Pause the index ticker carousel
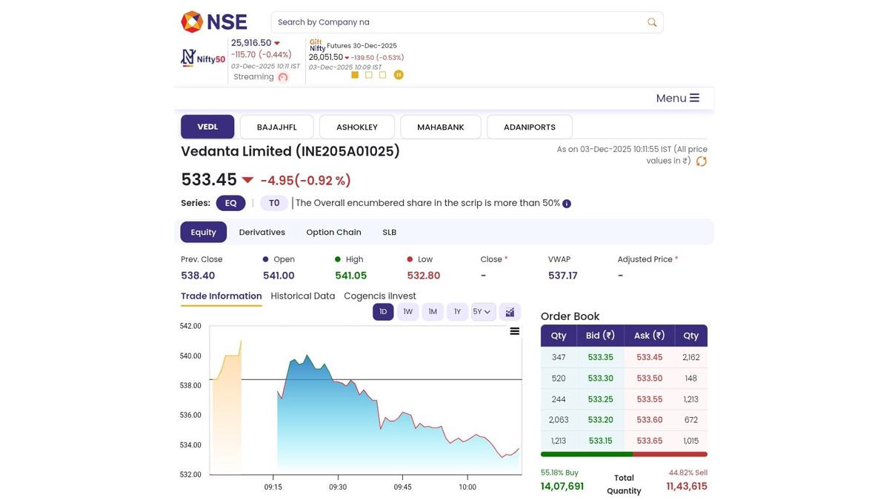Screen dimensions: 889x500 (399, 75)
